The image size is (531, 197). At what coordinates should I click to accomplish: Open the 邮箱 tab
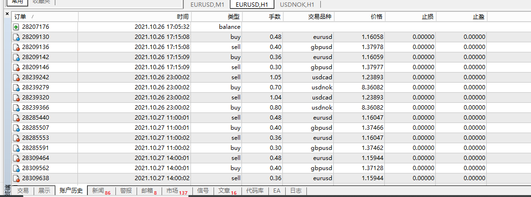149,191
